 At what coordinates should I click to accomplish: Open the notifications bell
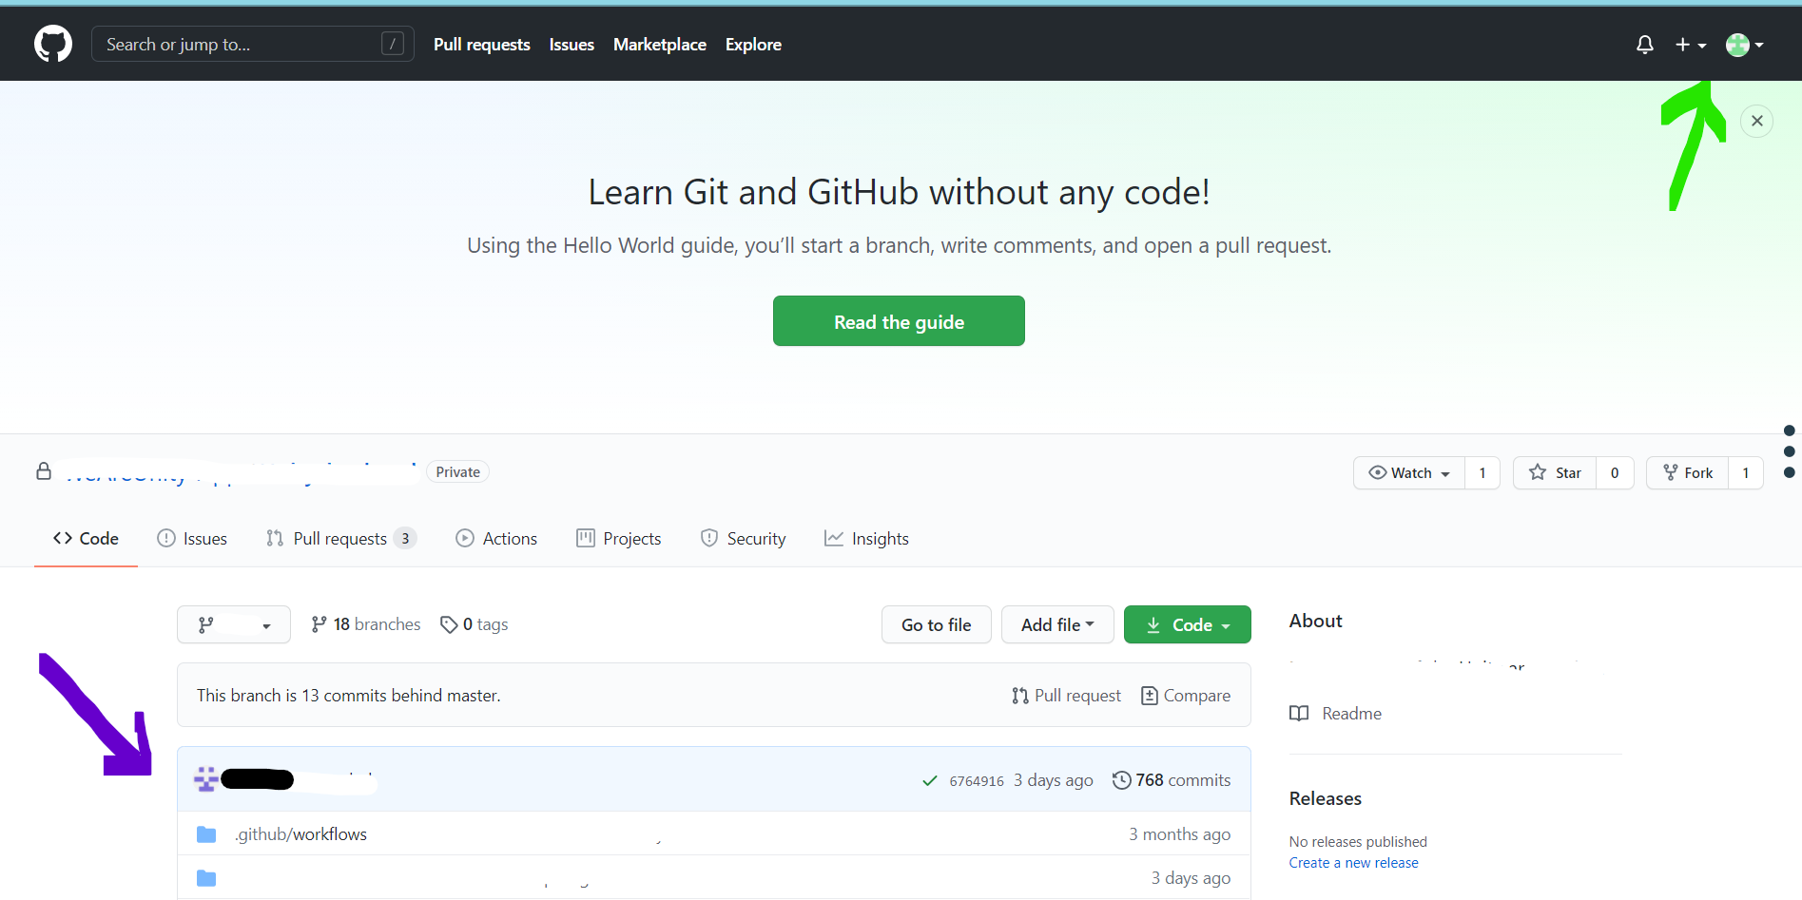1645,45
